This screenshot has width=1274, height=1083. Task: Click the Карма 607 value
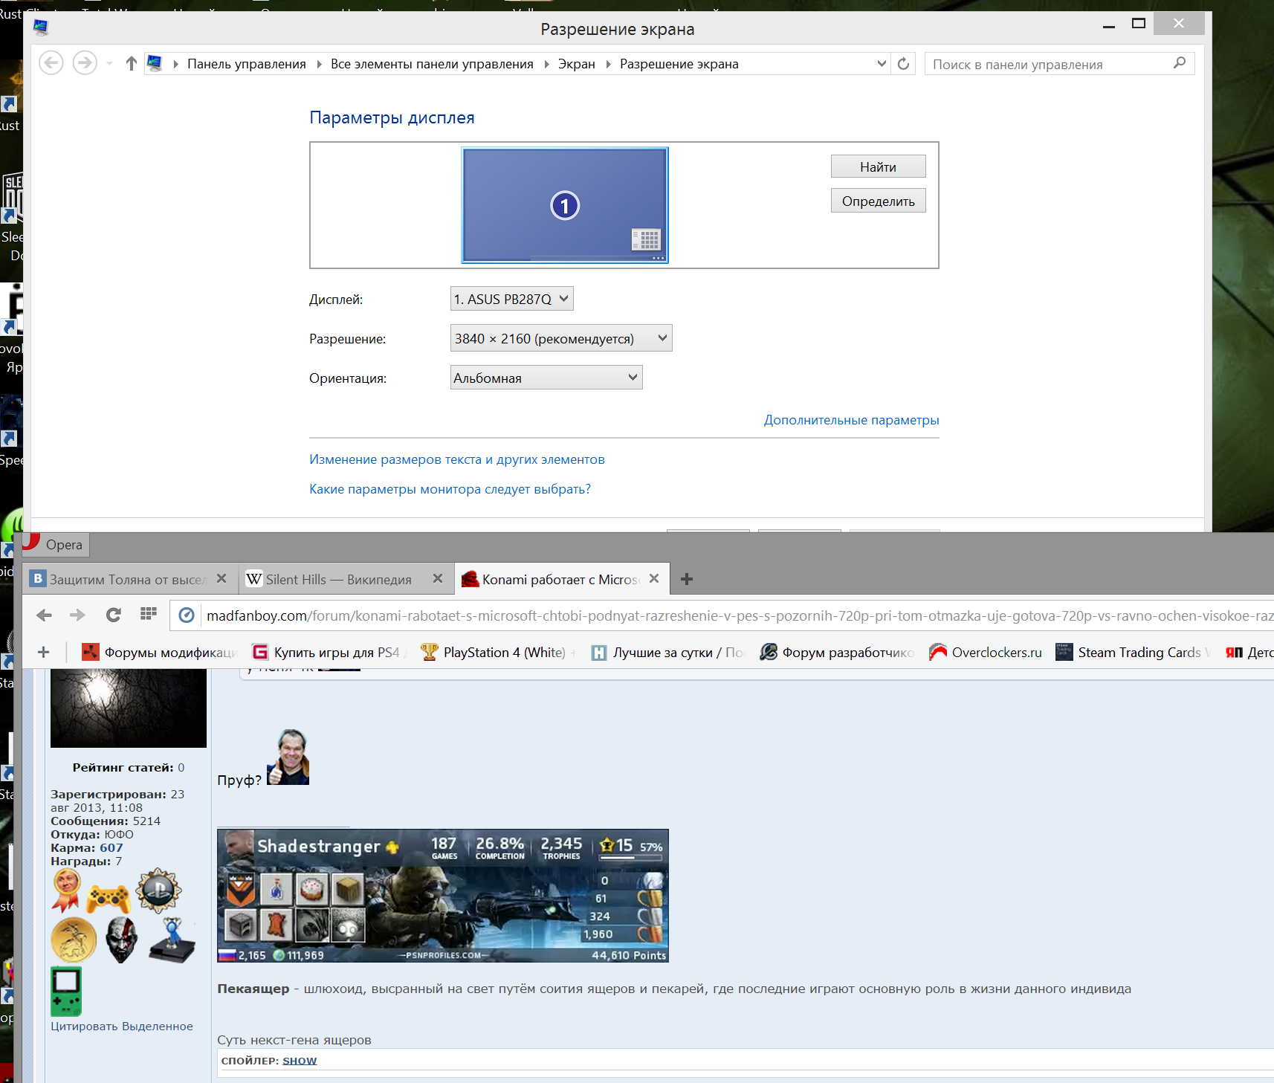click(x=111, y=847)
